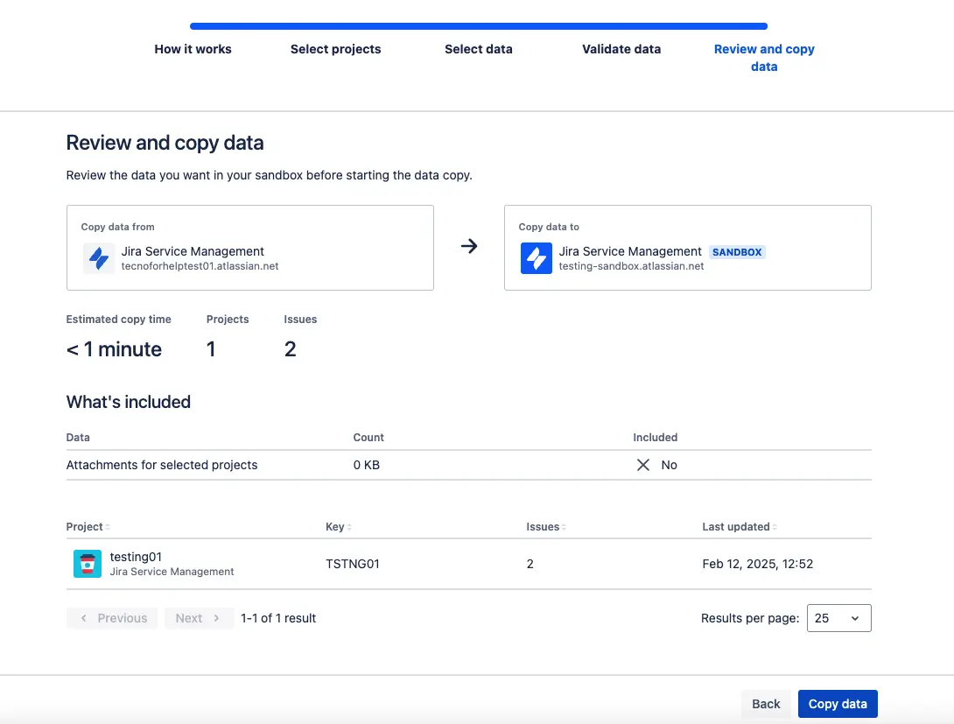Click the Back button
The width and height of the screenshot is (954, 724).
click(x=766, y=704)
